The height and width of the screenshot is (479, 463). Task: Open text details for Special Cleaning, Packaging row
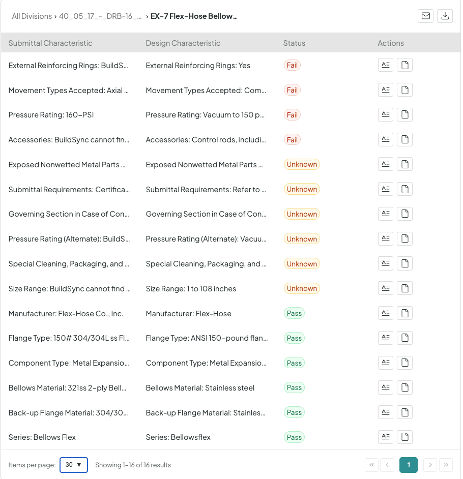tap(386, 263)
